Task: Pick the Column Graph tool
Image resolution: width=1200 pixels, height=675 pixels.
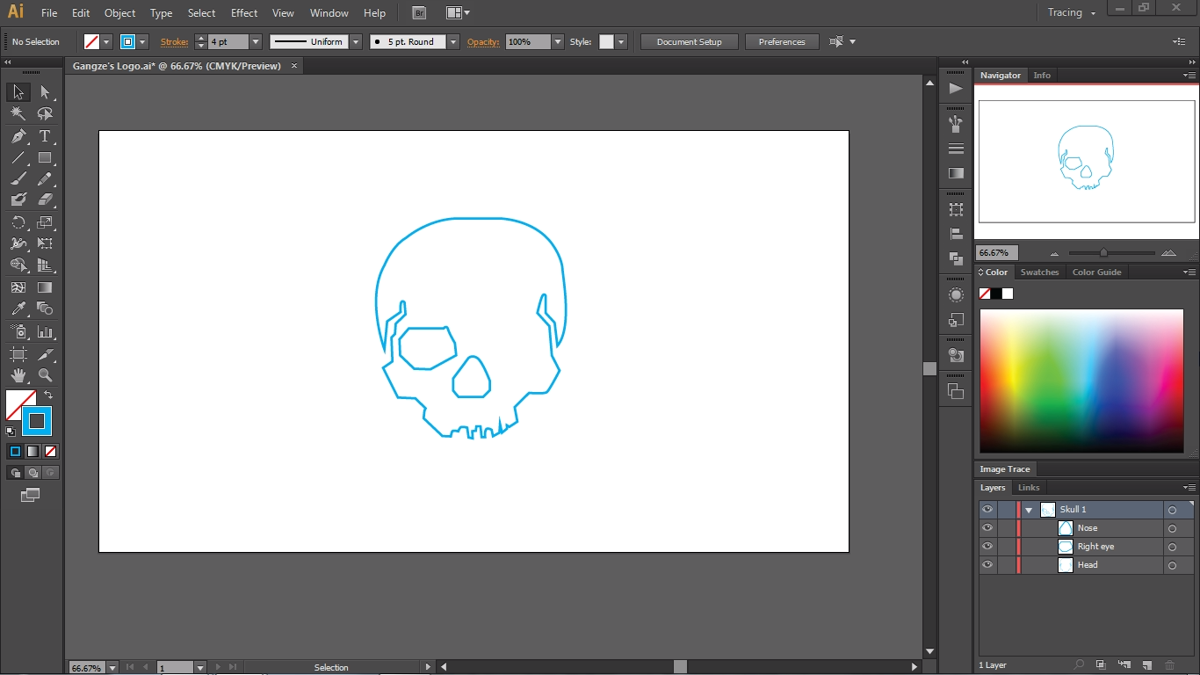Action: pos(45,332)
